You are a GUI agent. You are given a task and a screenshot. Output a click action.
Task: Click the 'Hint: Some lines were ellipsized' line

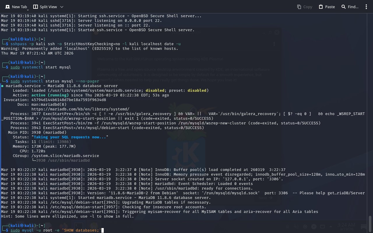click(x=67, y=216)
